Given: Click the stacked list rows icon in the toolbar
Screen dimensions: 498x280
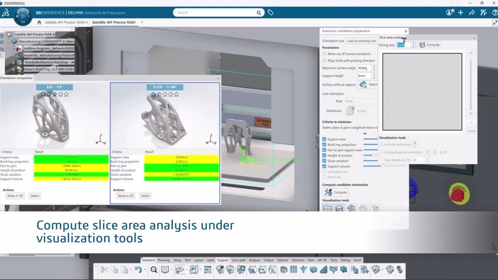Looking at the screenshot, I should pos(208,270).
